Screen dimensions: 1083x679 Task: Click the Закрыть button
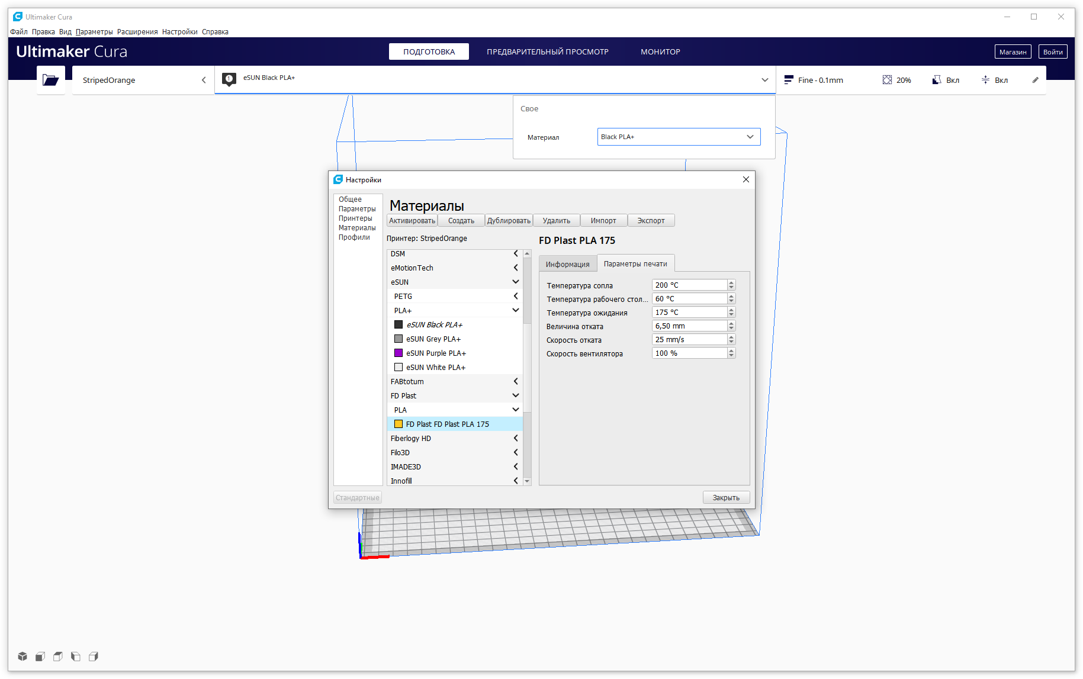coord(726,498)
